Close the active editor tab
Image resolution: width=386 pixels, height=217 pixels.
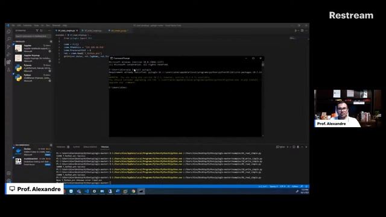77,31
